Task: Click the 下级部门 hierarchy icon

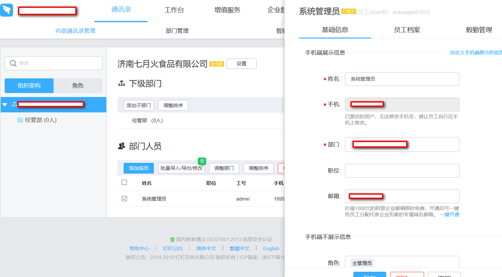Action: tap(121, 84)
